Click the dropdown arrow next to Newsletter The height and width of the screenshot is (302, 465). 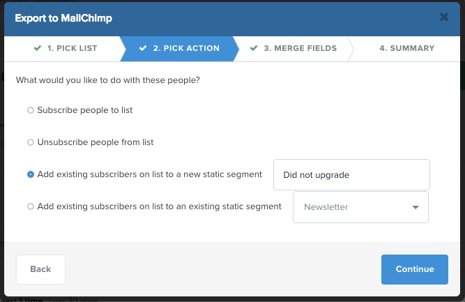(416, 207)
